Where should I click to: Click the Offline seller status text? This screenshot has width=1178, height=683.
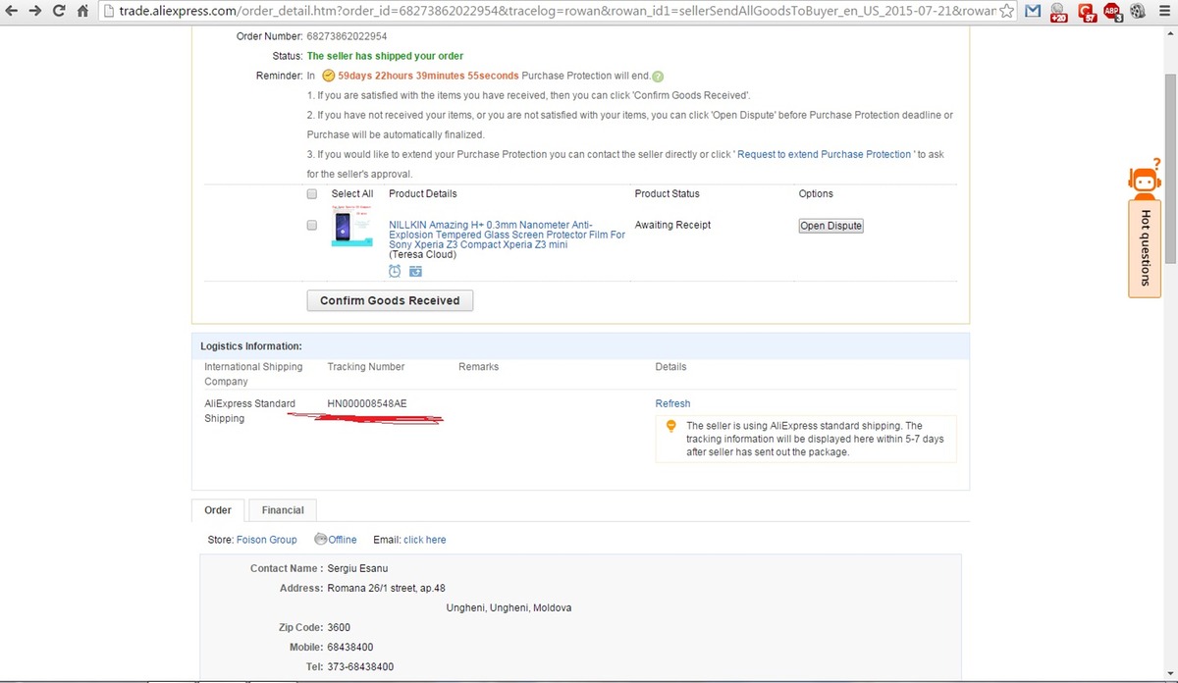point(343,540)
